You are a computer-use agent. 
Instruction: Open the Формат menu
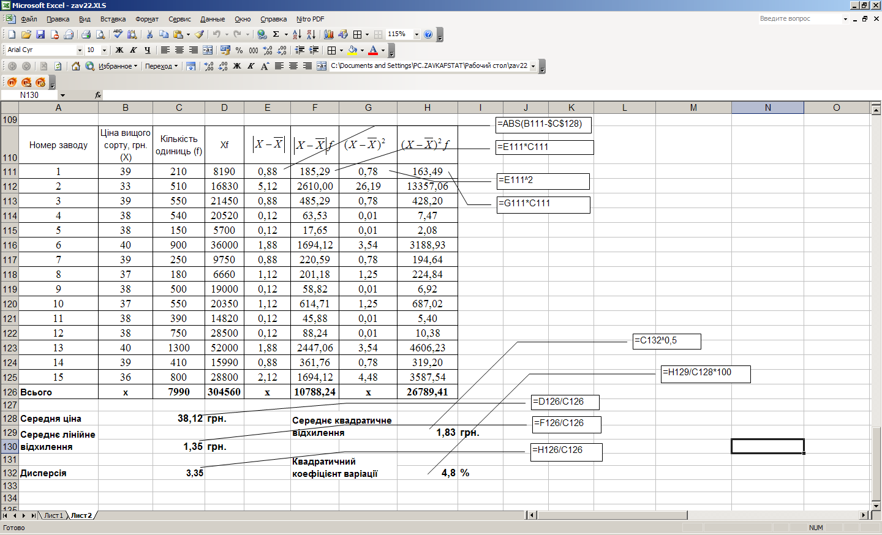coord(147,19)
